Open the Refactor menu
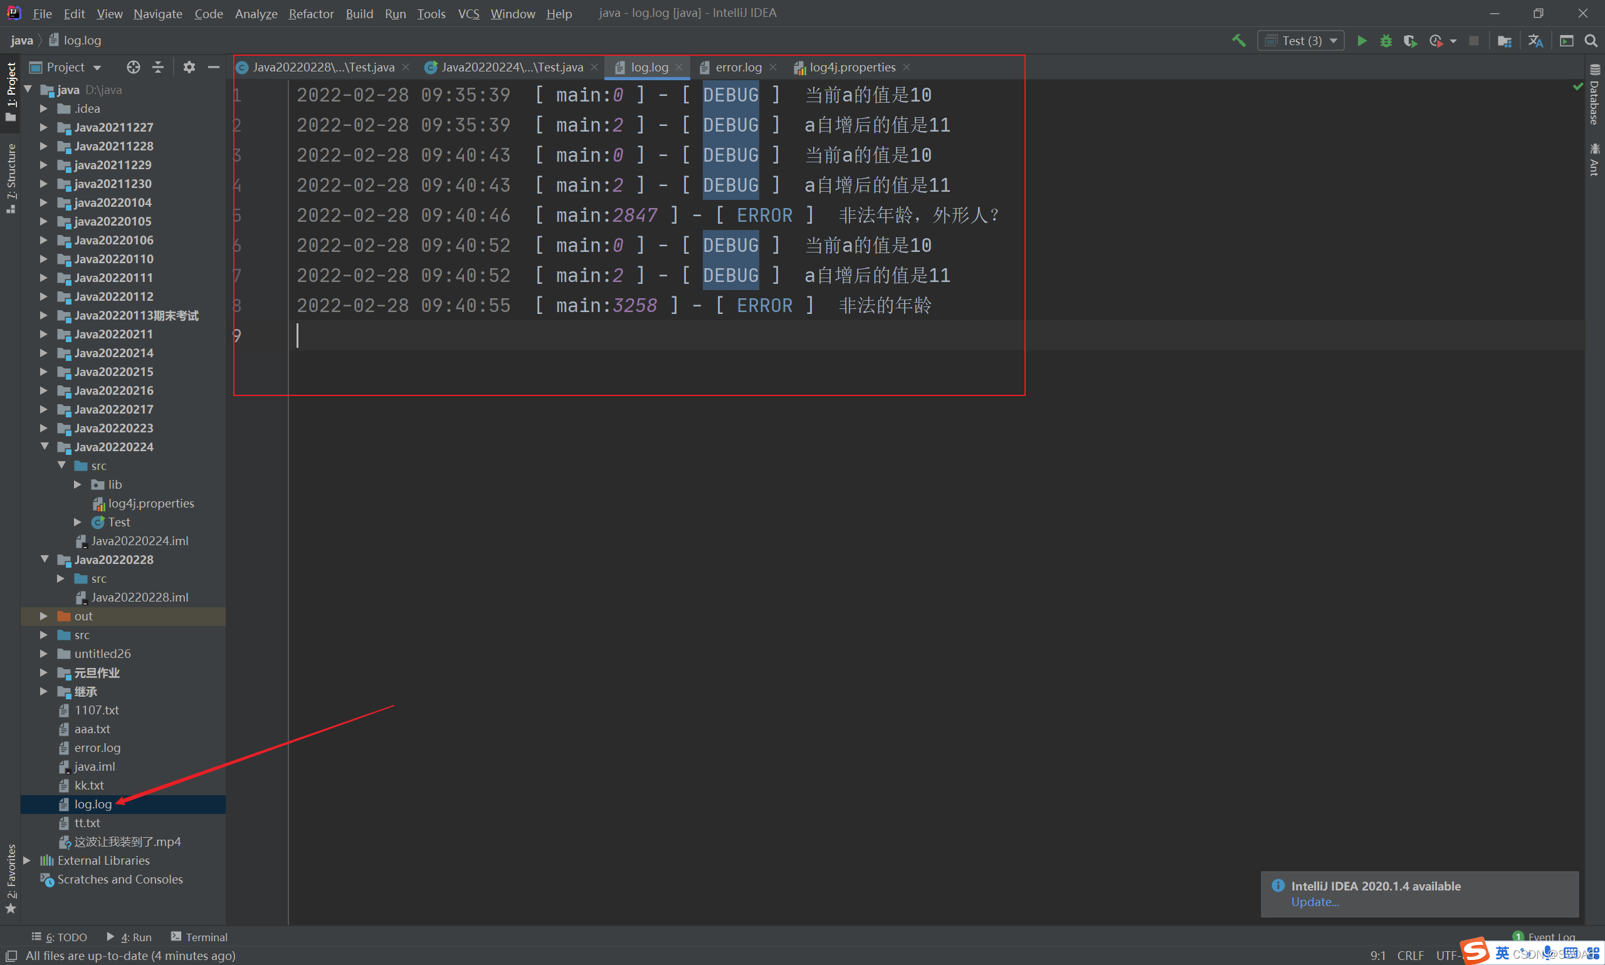The height and width of the screenshot is (965, 1605). pyautogui.click(x=311, y=13)
